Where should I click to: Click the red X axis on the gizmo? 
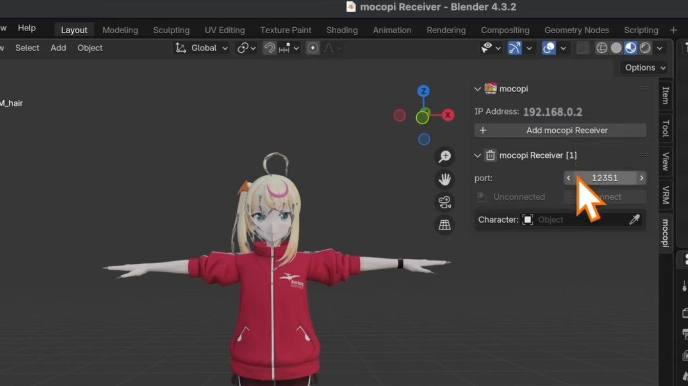point(448,115)
